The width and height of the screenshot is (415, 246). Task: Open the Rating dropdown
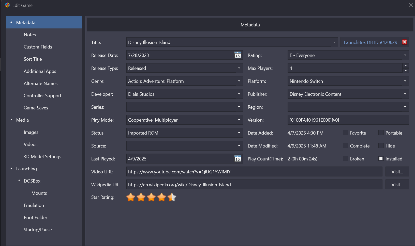point(405,55)
